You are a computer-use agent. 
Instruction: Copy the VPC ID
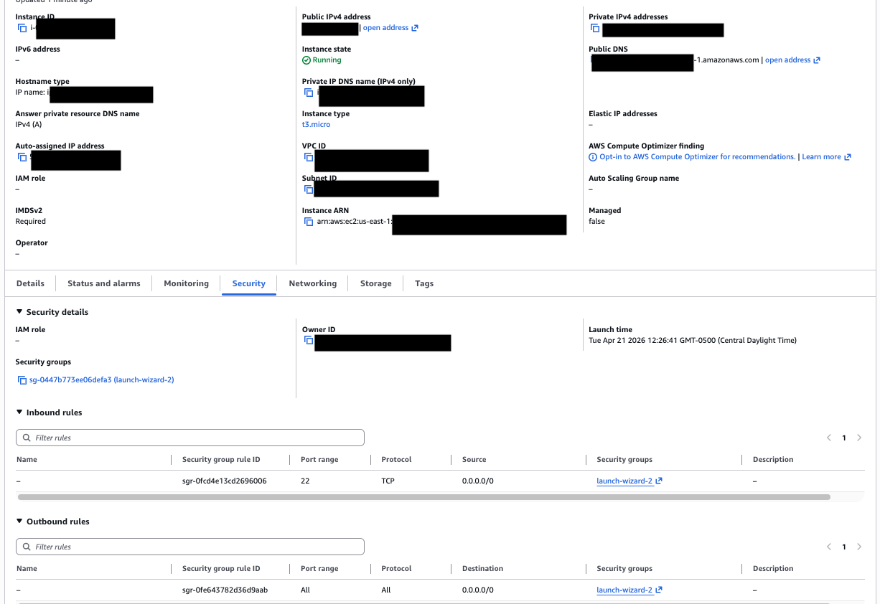click(309, 157)
